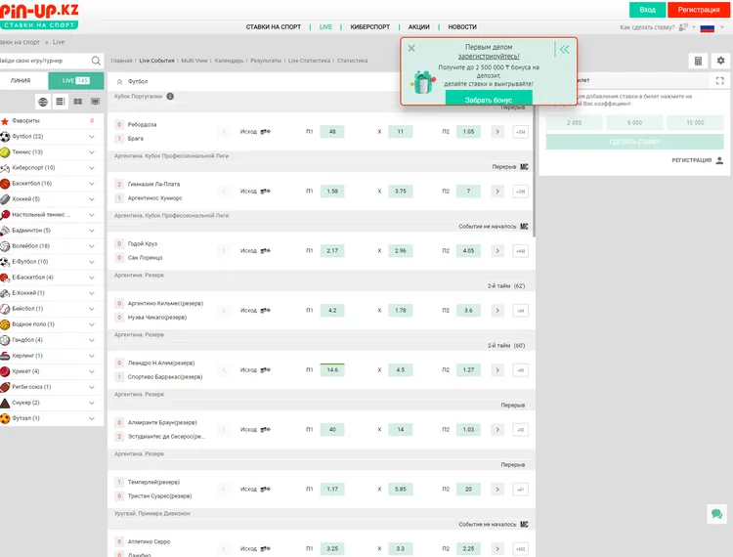Open Favorites with the star icon

pos(5,121)
